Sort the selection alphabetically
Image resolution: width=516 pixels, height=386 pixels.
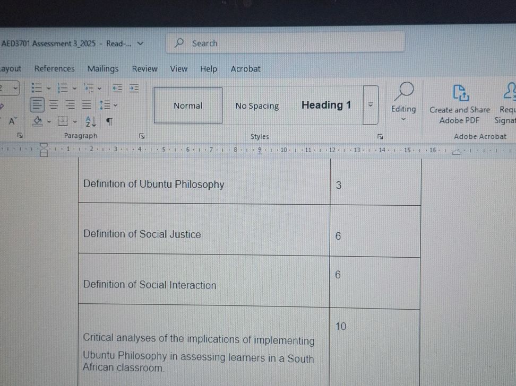91,122
